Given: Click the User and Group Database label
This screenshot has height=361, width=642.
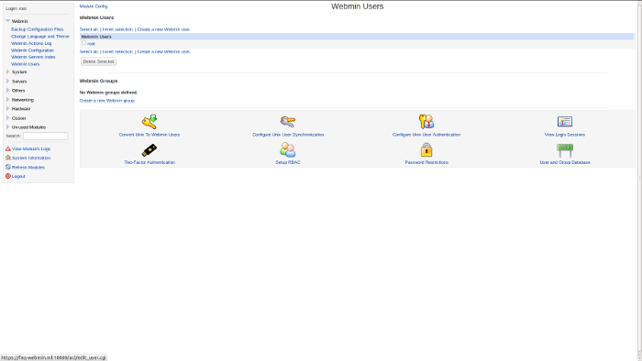Looking at the screenshot, I should tap(565, 162).
